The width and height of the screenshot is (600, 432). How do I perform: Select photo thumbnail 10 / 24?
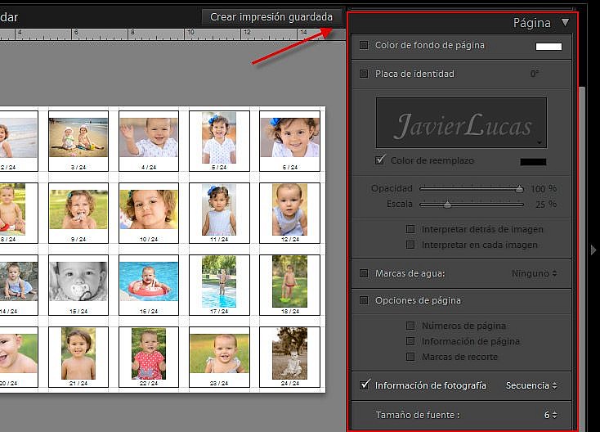coord(149,213)
